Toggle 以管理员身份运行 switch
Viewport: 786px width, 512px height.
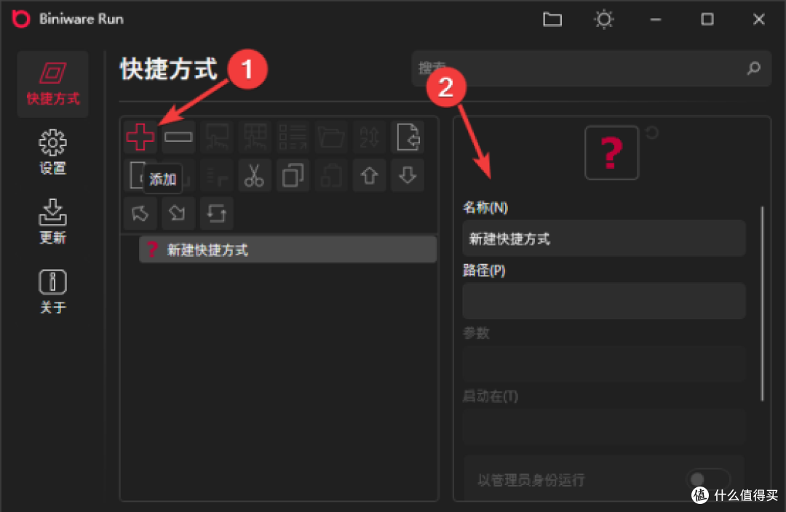708,479
